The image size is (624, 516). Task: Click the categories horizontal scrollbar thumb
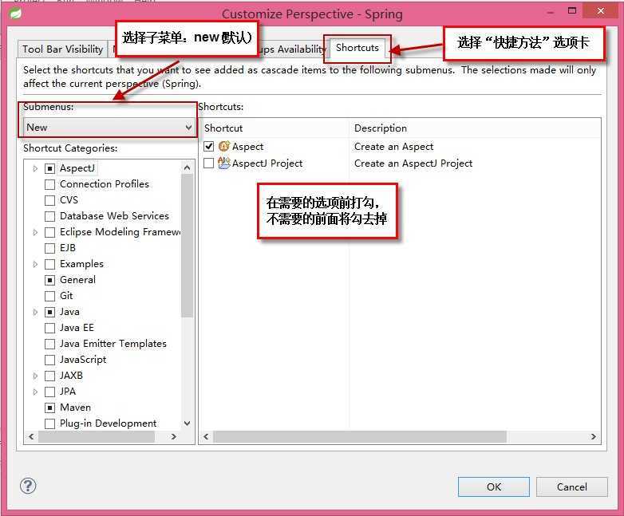coord(97,437)
